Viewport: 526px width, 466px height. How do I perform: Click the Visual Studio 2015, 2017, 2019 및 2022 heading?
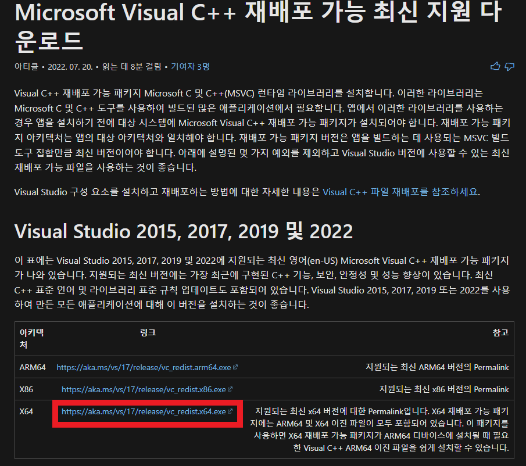pos(184,231)
